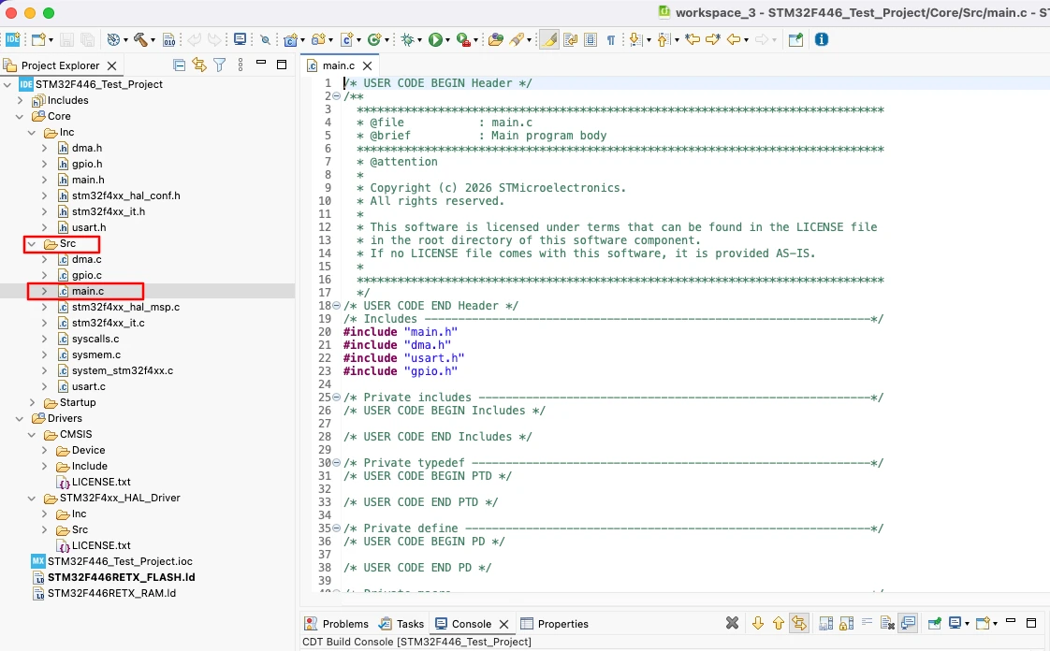1050x651 pixels.
Task: Toggle Mark Occurrences highlighter icon
Action: (549, 40)
